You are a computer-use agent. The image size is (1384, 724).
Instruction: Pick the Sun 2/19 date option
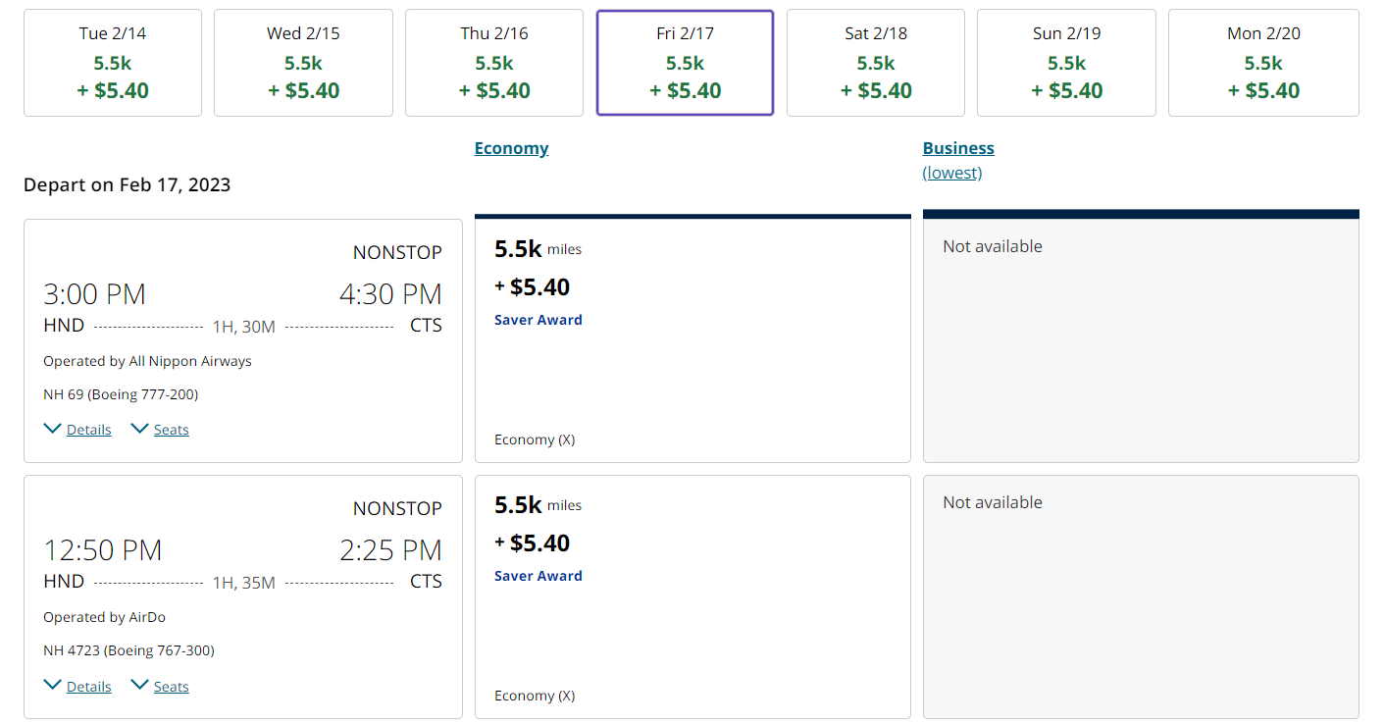[x=1066, y=63]
